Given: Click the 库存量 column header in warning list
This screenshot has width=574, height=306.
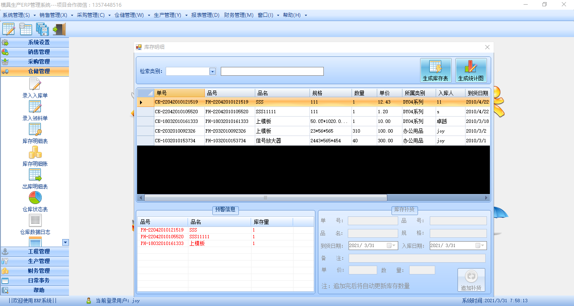Looking at the screenshot, I should [272, 222].
